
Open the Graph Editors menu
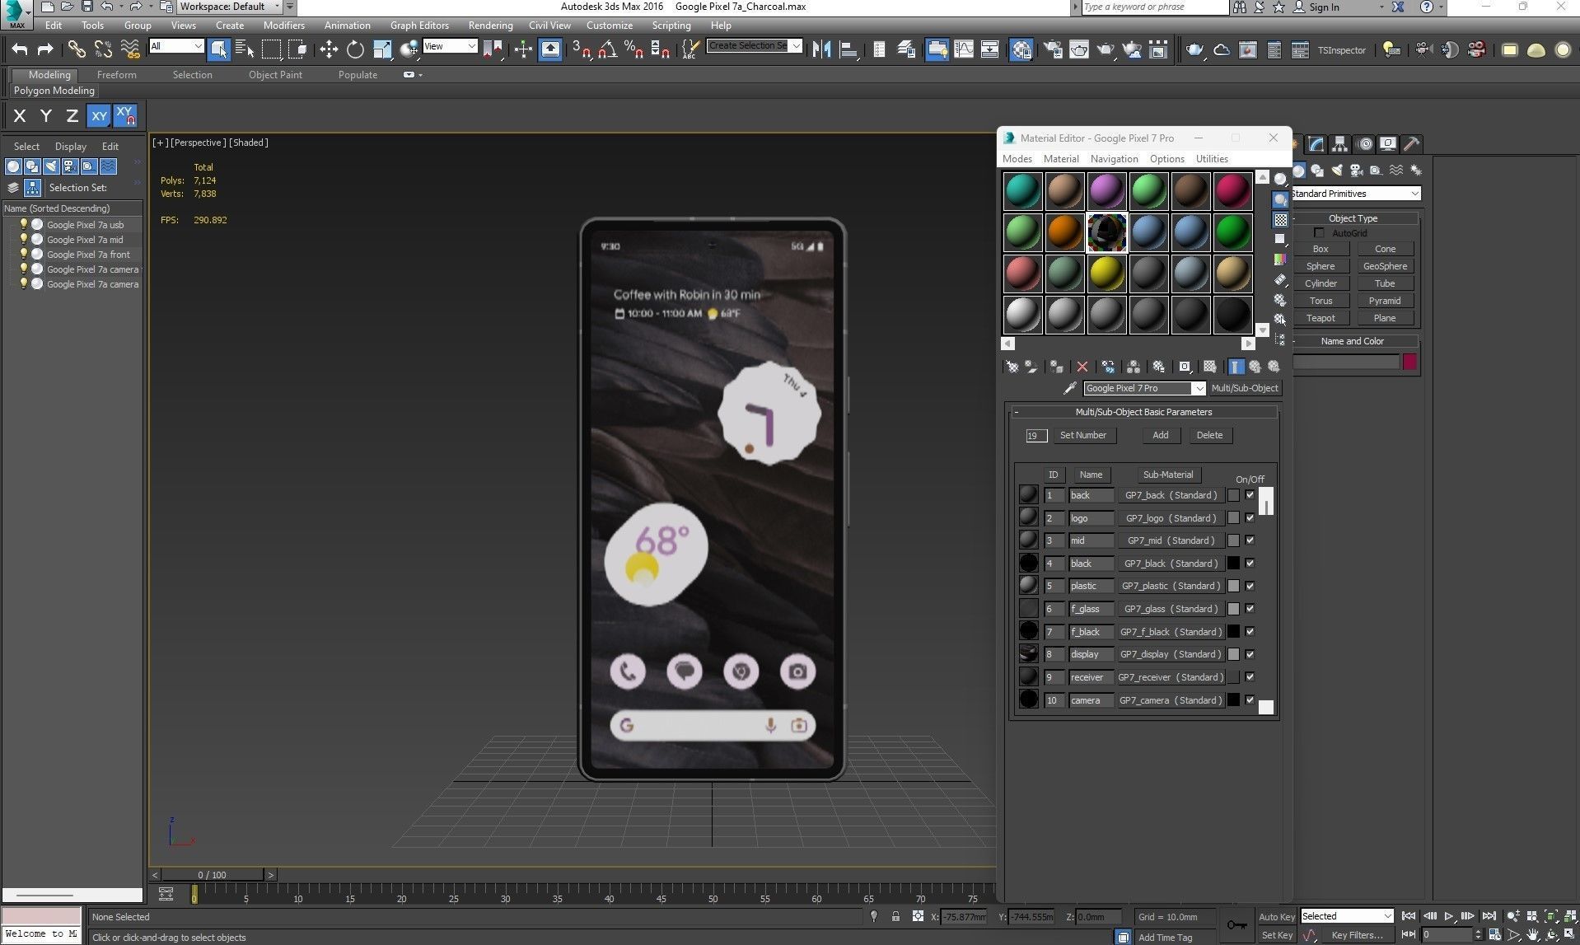[x=419, y=26]
